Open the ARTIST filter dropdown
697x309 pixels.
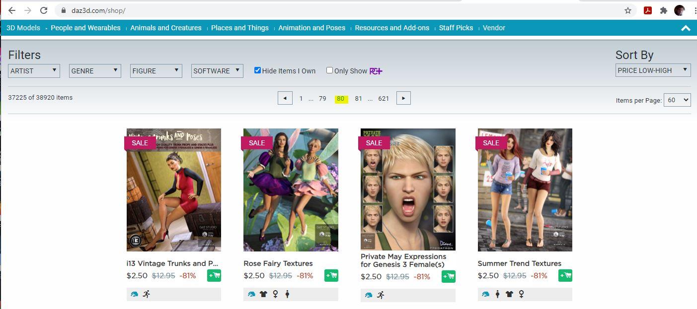[34, 71]
